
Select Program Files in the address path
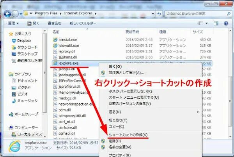coord(46,13)
